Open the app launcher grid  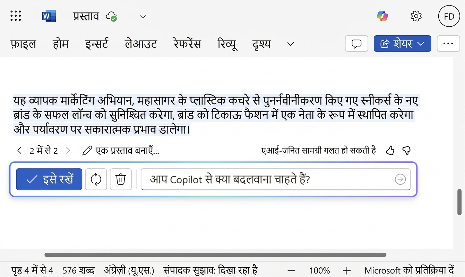[x=16, y=16]
